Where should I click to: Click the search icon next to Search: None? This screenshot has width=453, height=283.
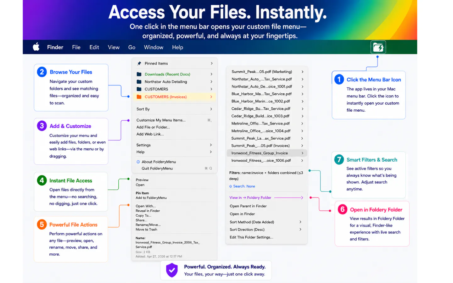coord(231,186)
